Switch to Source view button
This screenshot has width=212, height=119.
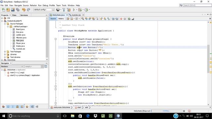[x=53, y=19]
